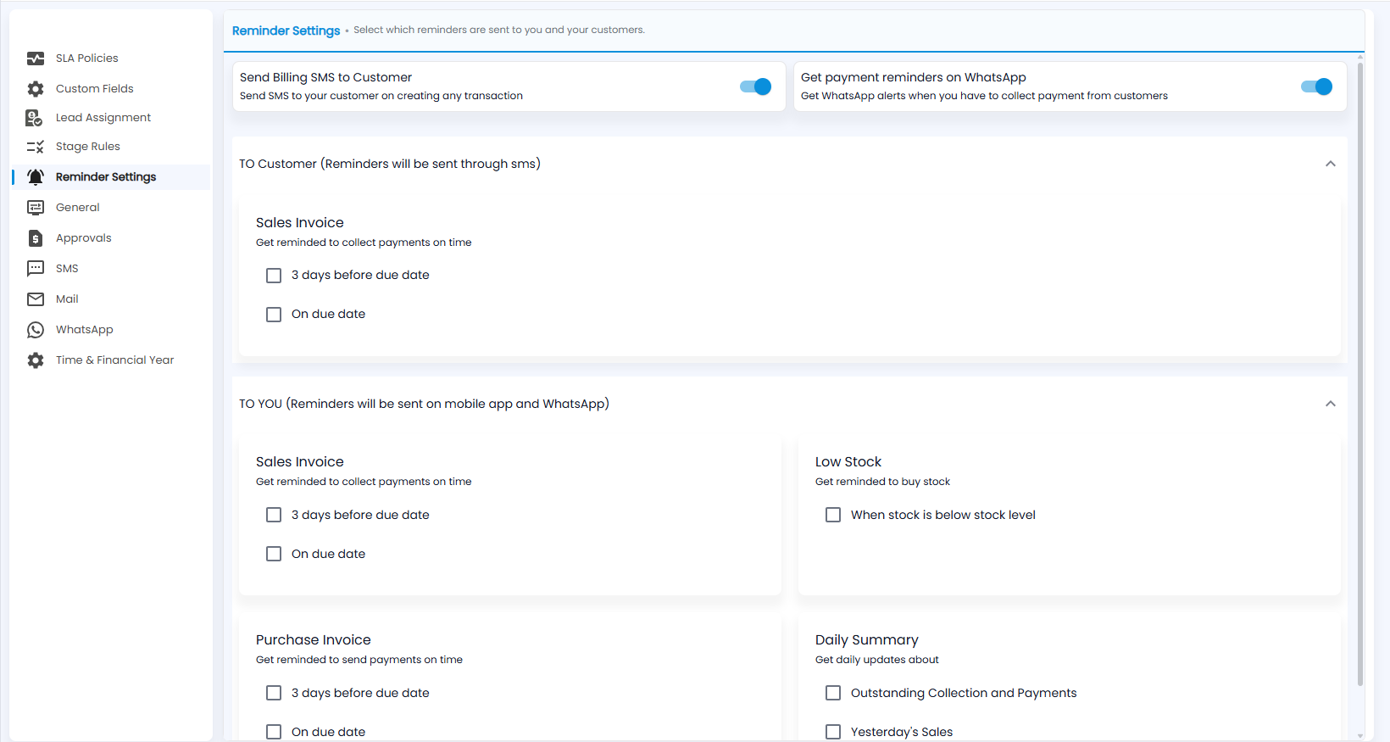This screenshot has width=1390, height=742.
Task: Click the Stage Rules icon
Action: (x=36, y=147)
